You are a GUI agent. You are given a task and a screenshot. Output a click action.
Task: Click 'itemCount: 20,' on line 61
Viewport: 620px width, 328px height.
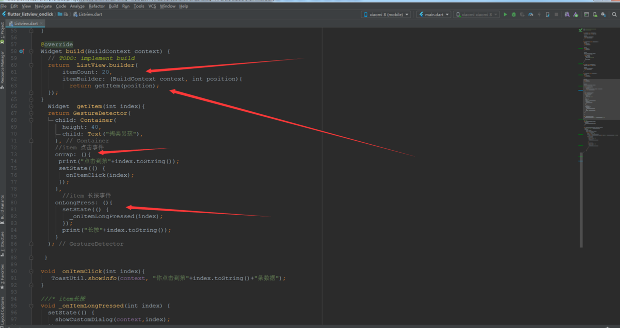tap(87, 72)
